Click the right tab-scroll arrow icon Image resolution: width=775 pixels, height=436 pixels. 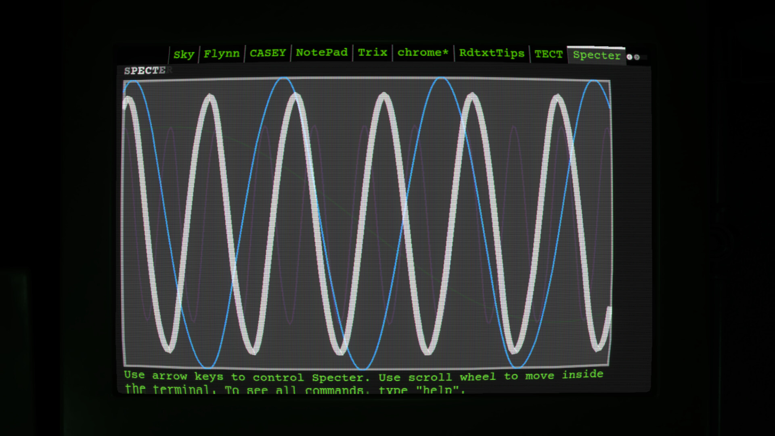637,57
